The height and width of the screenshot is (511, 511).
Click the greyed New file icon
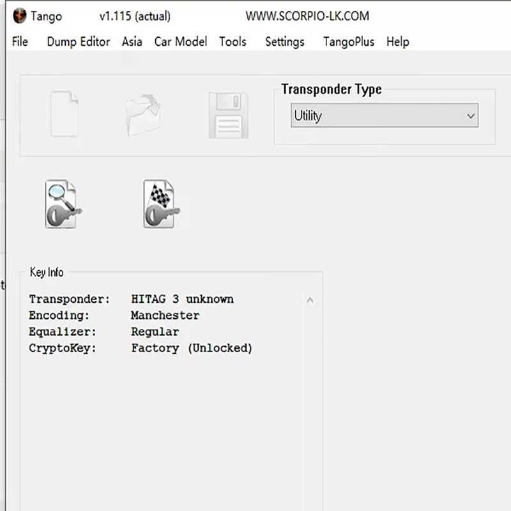[65, 114]
